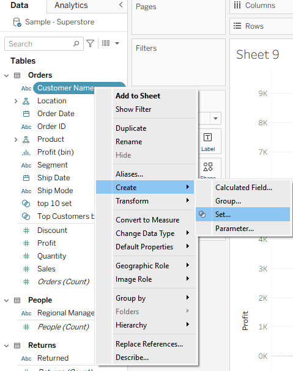293x371 pixels.
Task: Open the filter fields funnel icon
Action: click(91, 43)
